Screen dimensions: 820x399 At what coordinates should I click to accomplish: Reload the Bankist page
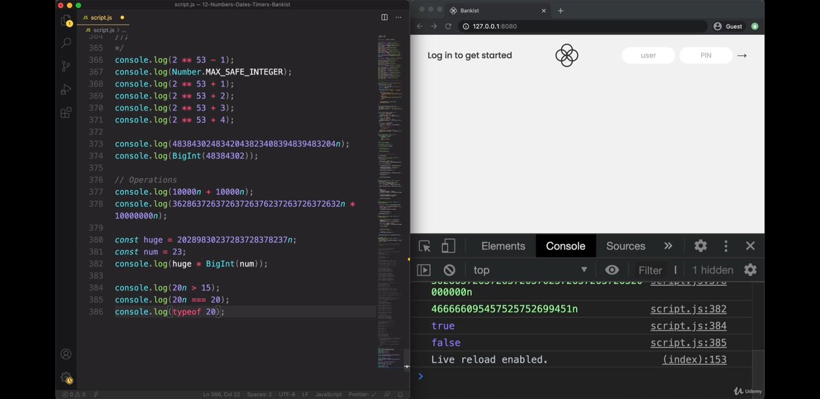click(x=448, y=26)
